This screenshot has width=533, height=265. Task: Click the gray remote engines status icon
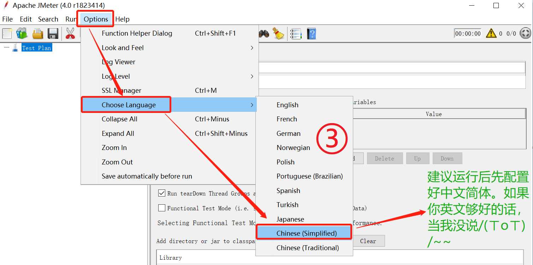tap(526, 34)
